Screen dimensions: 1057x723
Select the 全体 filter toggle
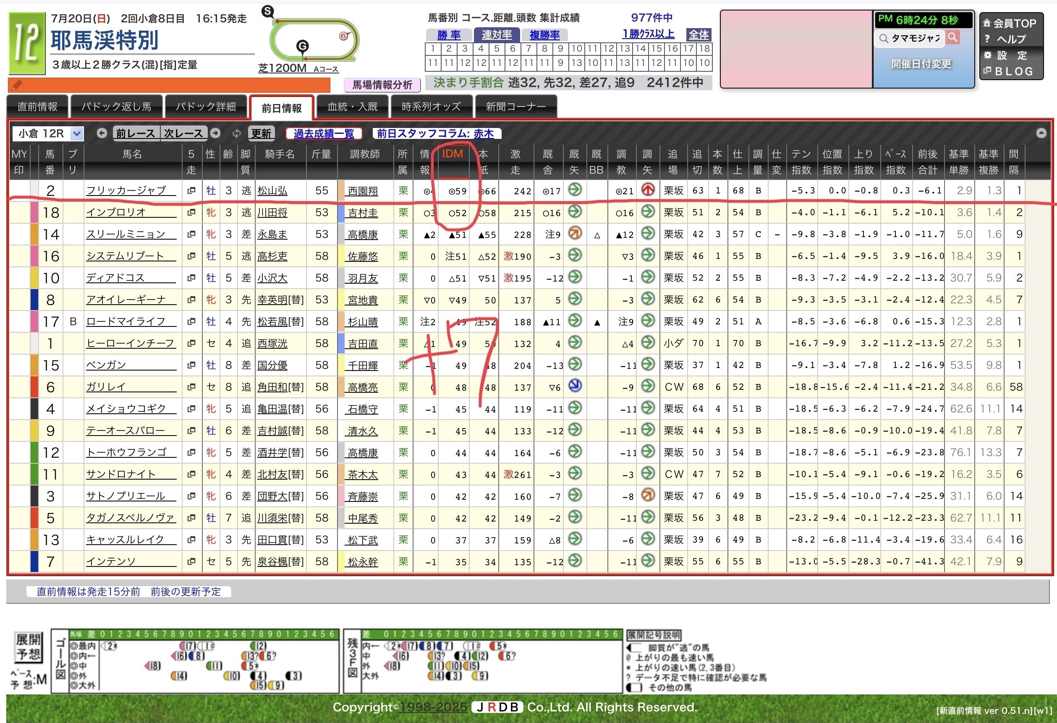coord(699,34)
